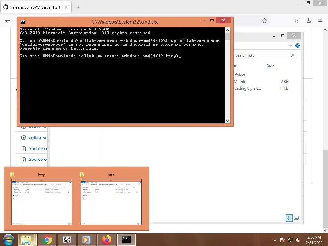Select the 11 KB Cascading Style Sheet row
The height and width of the screenshot is (246, 328).
coord(261,88)
